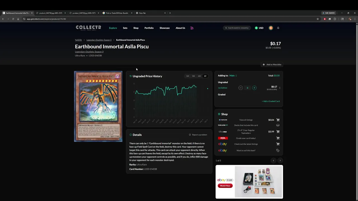Image resolution: width=358 pixels, height=201 pixels.
Task: Click a point on the price history chart
Action: coord(171,100)
